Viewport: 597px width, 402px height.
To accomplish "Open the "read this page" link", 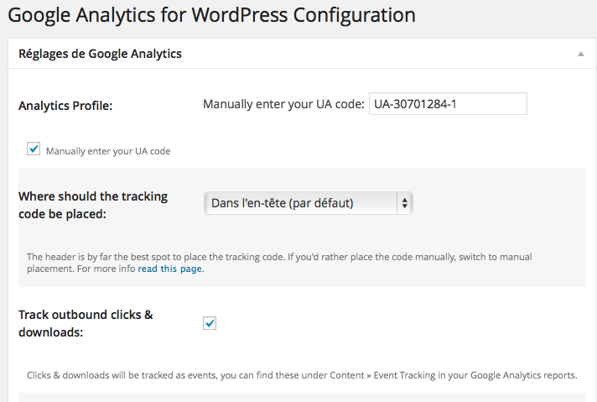I will tap(170, 269).
